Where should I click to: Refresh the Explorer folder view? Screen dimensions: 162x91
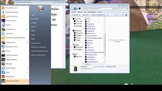point(115,9)
